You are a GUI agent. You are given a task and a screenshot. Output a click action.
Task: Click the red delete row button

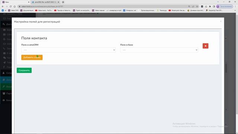point(205,46)
